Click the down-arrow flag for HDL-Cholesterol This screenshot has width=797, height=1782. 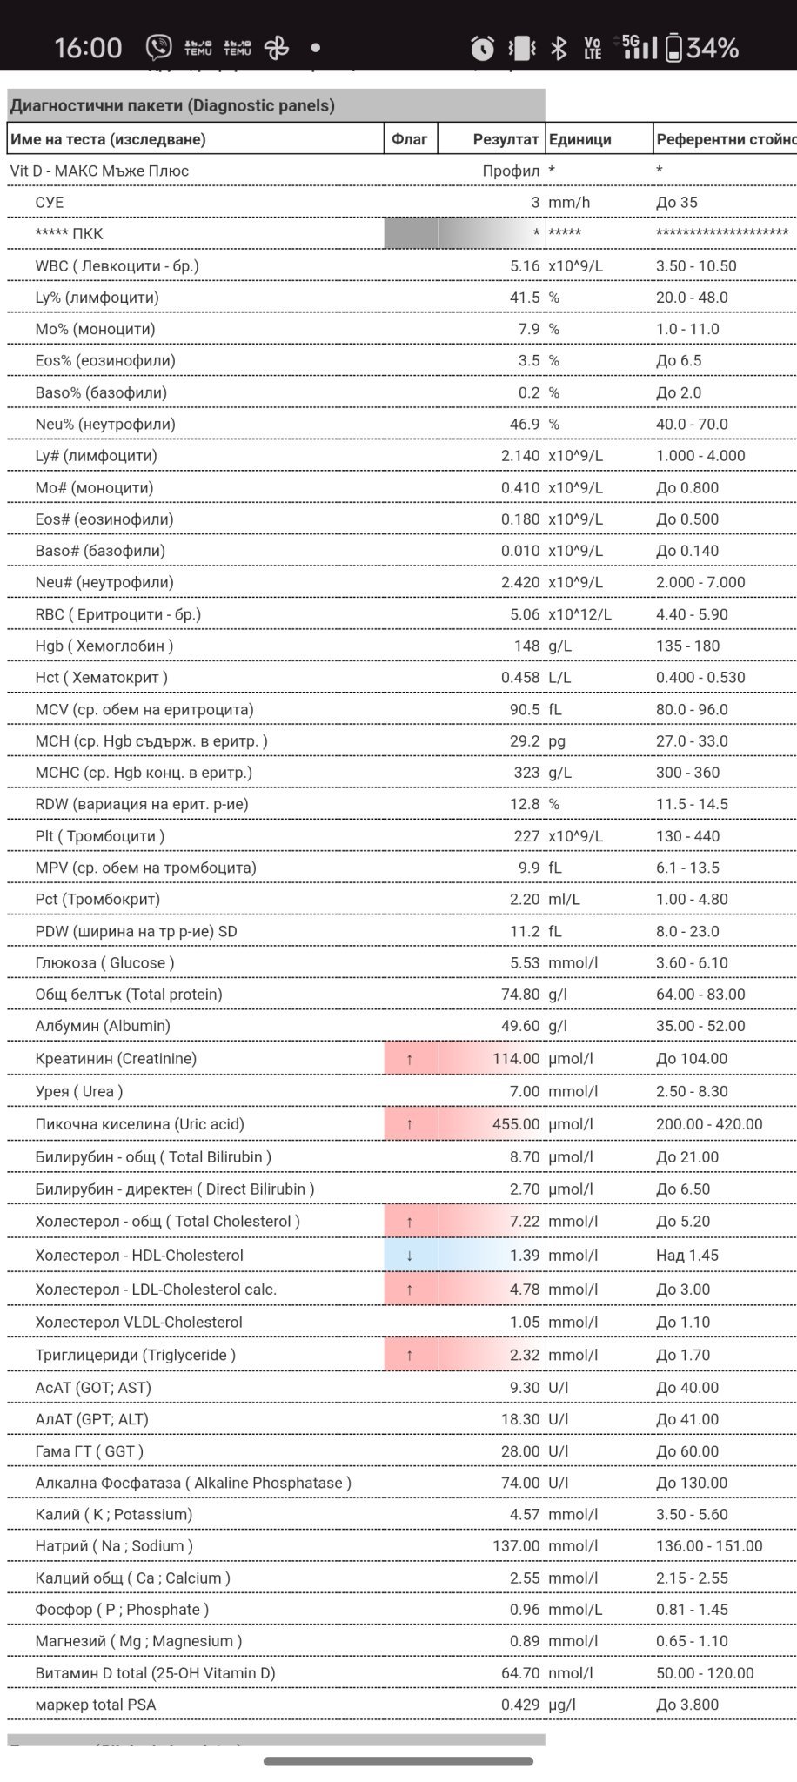[x=410, y=1256]
